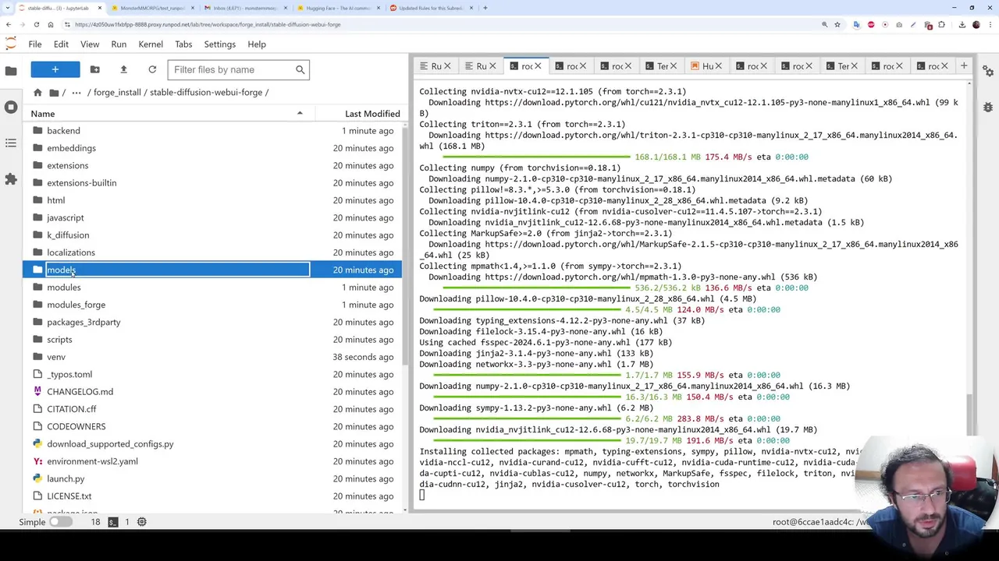The height and width of the screenshot is (561, 999).
Task: Open the Property Inspector gears icon
Action: pyautogui.click(x=988, y=71)
